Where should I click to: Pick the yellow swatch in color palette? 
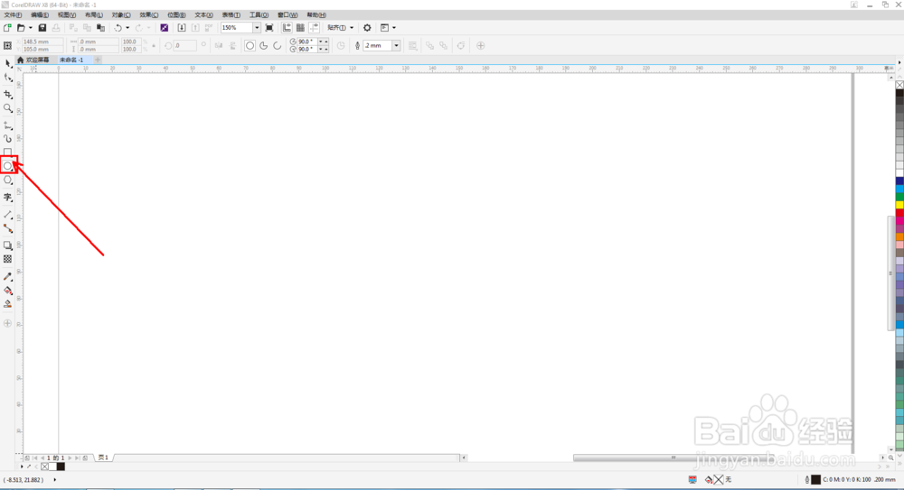899,205
